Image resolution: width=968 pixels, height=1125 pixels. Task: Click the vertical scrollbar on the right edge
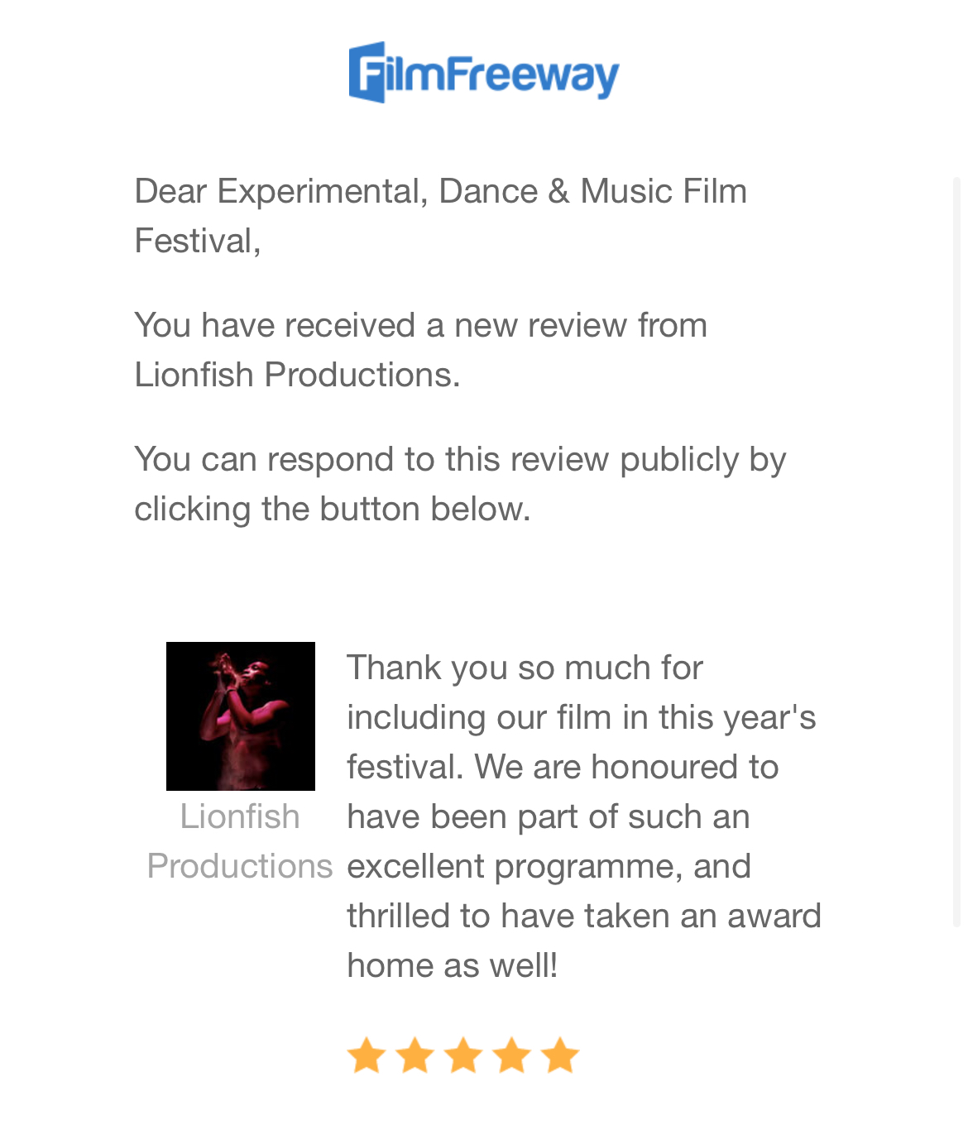click(x=956, y=546)
